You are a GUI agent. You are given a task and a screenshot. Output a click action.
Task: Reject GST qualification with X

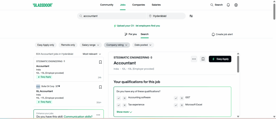[x=182, y=98]
